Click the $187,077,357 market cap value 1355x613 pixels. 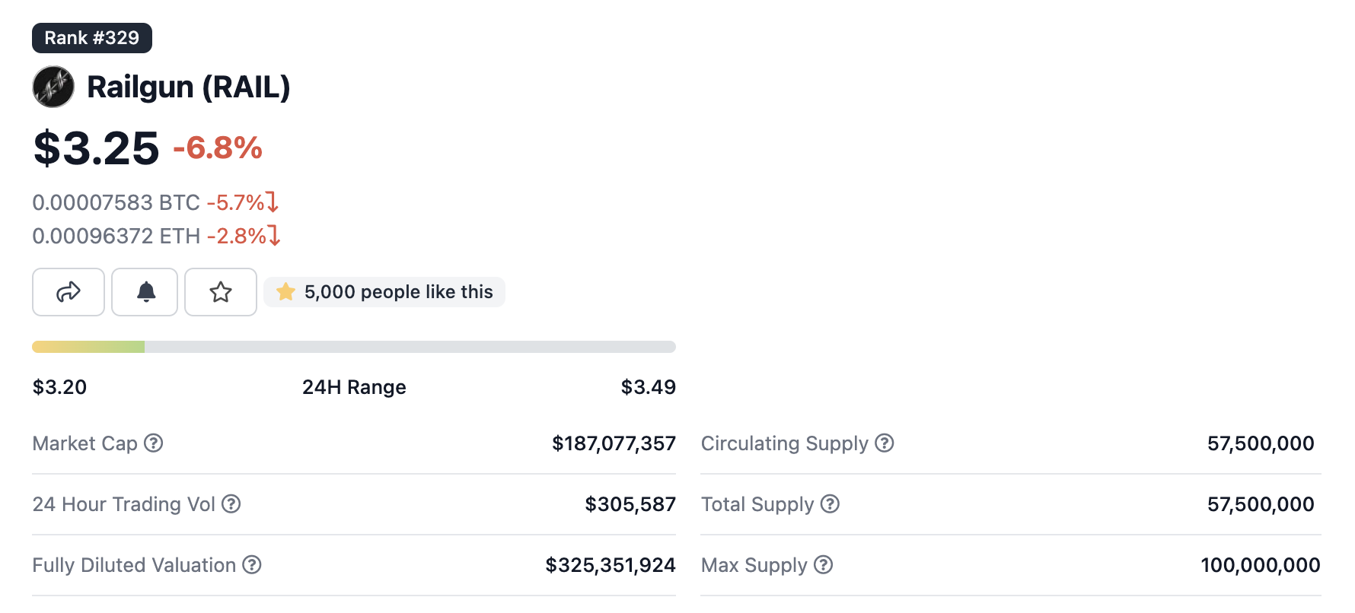[x=614, y=443]
